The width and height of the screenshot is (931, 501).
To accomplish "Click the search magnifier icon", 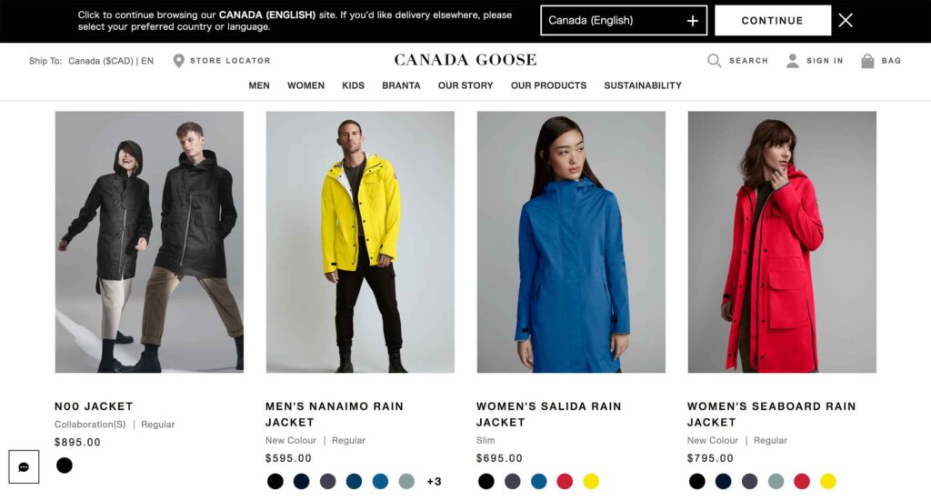I will click(x=715, y=61).
